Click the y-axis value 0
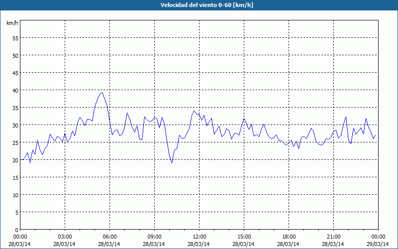This screenshot has height=249, width=398. (x=17, y=230)
